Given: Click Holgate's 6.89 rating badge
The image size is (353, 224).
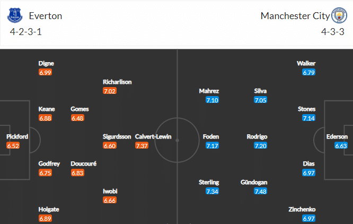Looking at the screenshot, I should point(45,218).
